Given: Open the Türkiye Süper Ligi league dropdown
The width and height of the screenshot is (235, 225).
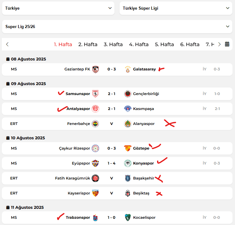Looking at the screenshot, I should pos(176,8).
